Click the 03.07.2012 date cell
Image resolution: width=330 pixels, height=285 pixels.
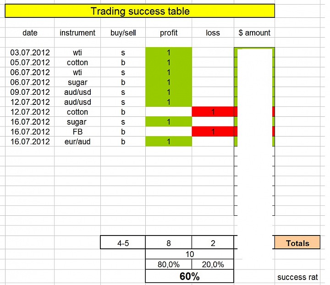30,52
